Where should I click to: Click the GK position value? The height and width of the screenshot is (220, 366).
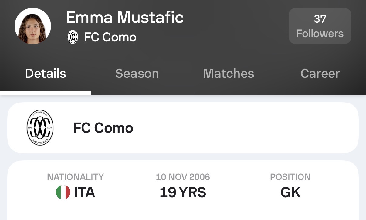(x=290, y=192)
